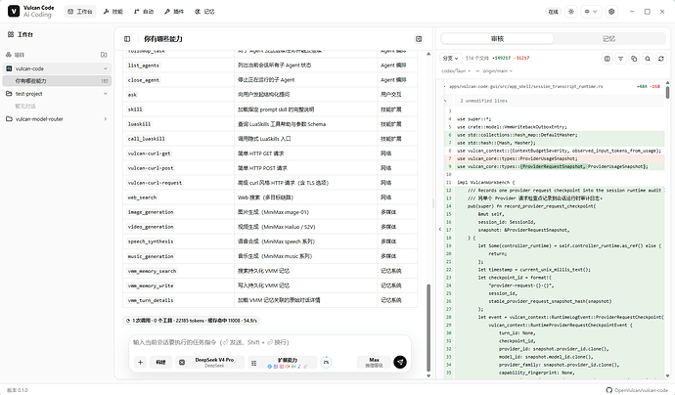Image resolution: width=675 pixels, height=395 pixels.
Task: Click the filter icon in review toolbar
Action: (x=621, y=59)
